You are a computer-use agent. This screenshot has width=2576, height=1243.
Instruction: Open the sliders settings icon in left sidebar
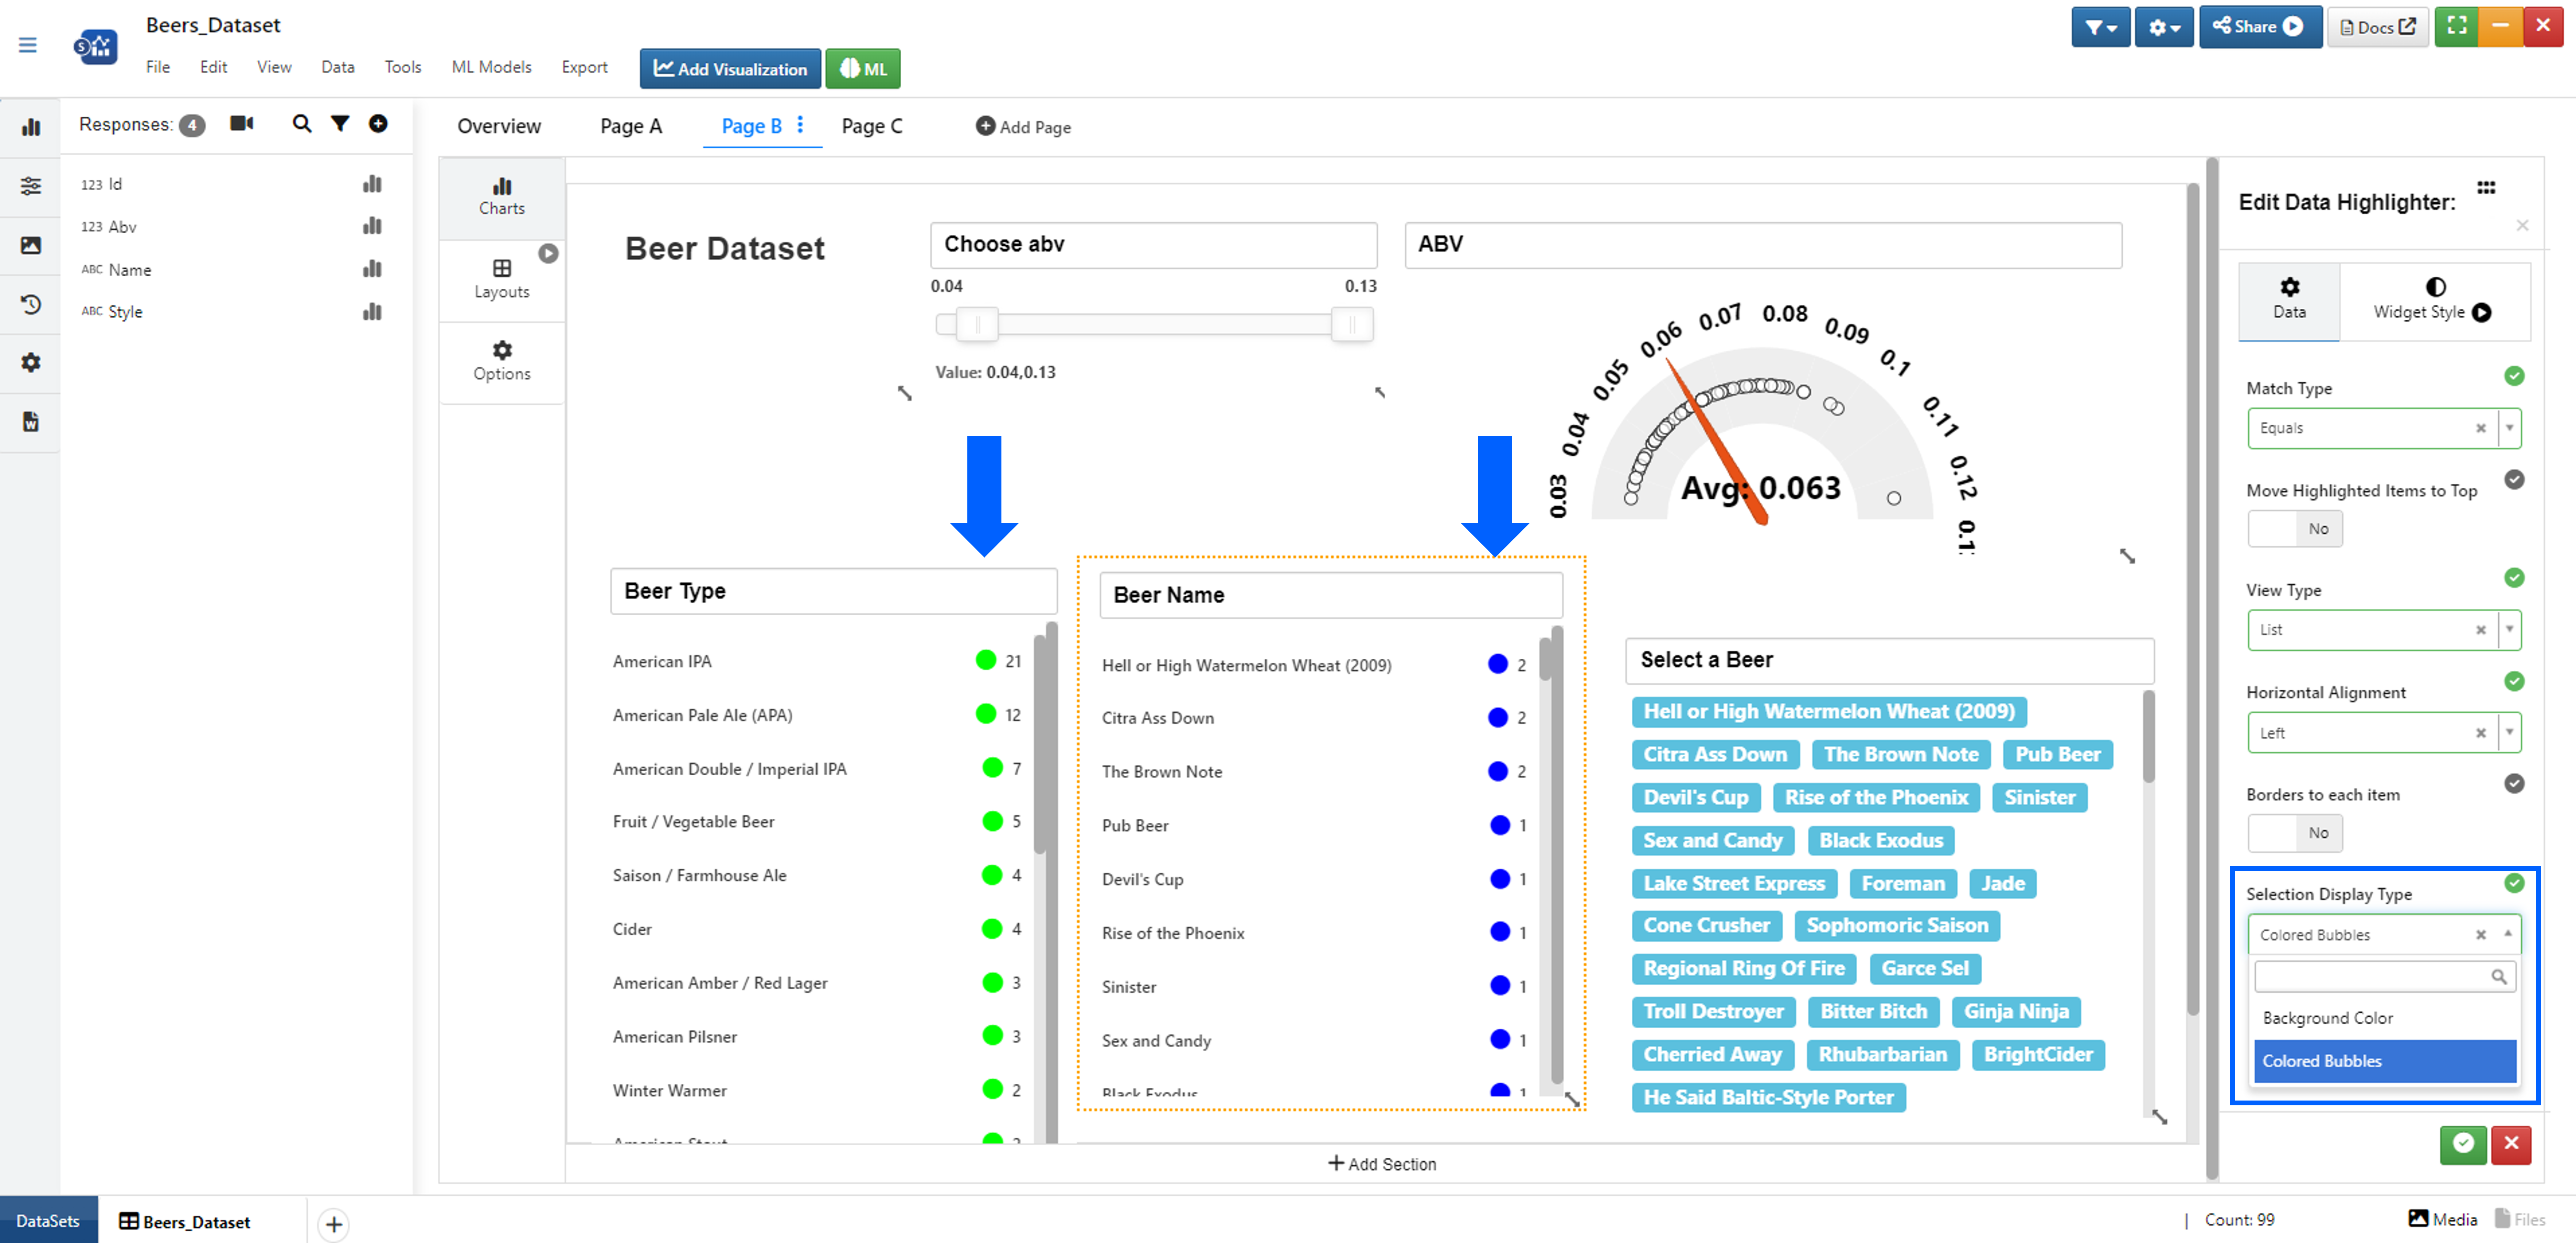[31, 186]
